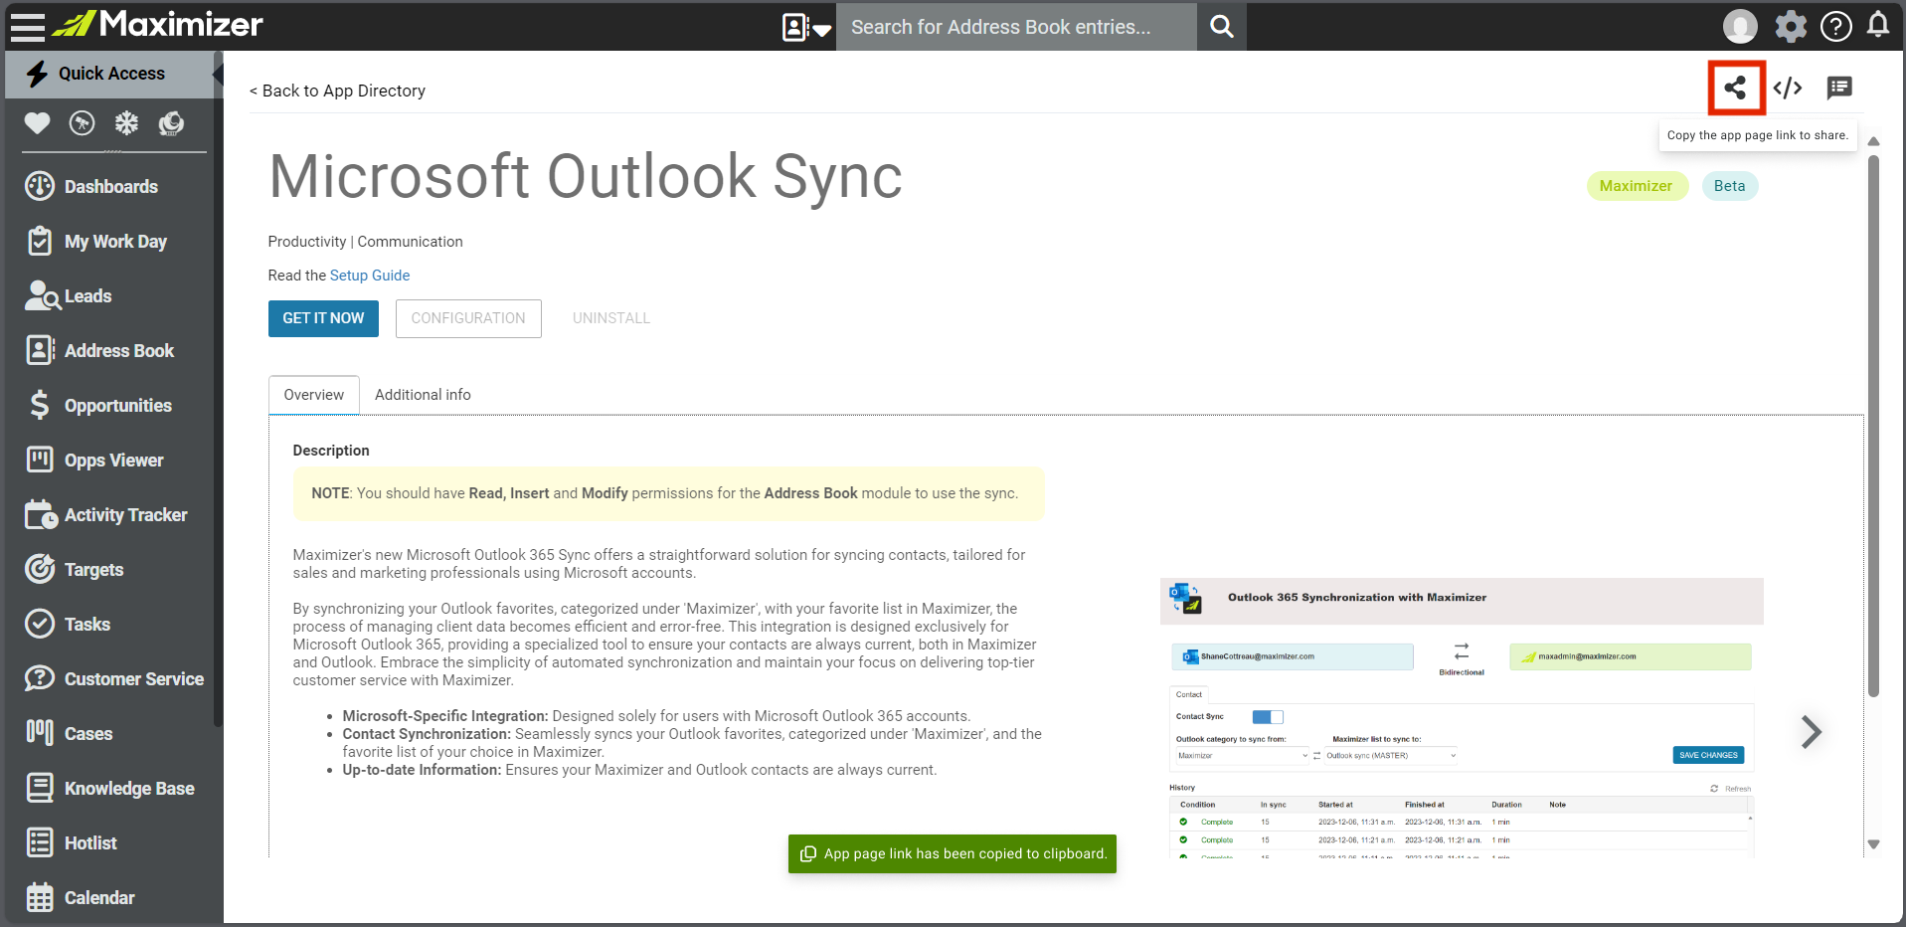Click the page scrollbar down arrow
1906x927 pixels.
tap(1873, 844)
